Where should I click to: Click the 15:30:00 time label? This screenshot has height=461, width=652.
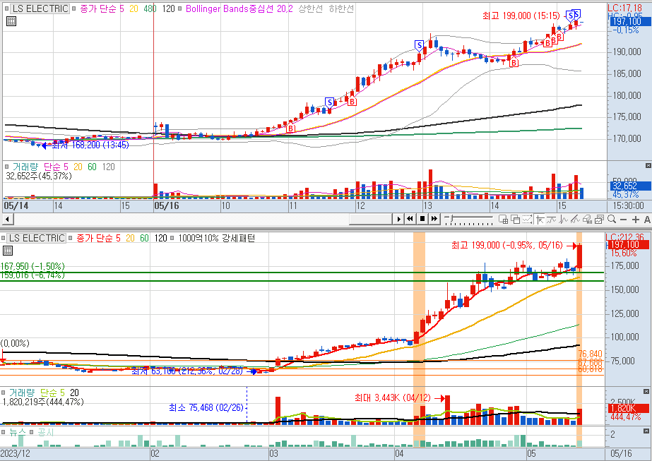tap(628, 205)
